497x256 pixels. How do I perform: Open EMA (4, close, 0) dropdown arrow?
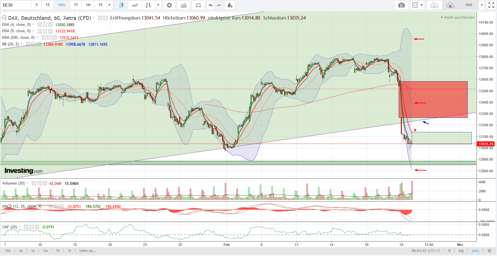point(33,25)
